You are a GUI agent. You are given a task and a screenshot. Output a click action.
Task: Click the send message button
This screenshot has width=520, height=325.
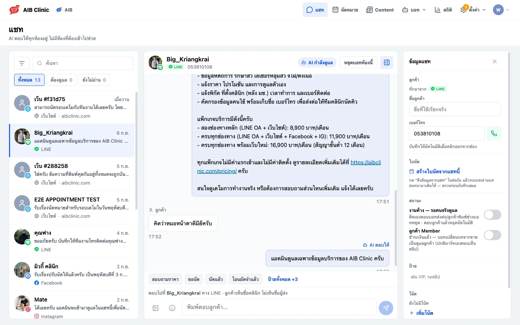(x=386, y=308)
